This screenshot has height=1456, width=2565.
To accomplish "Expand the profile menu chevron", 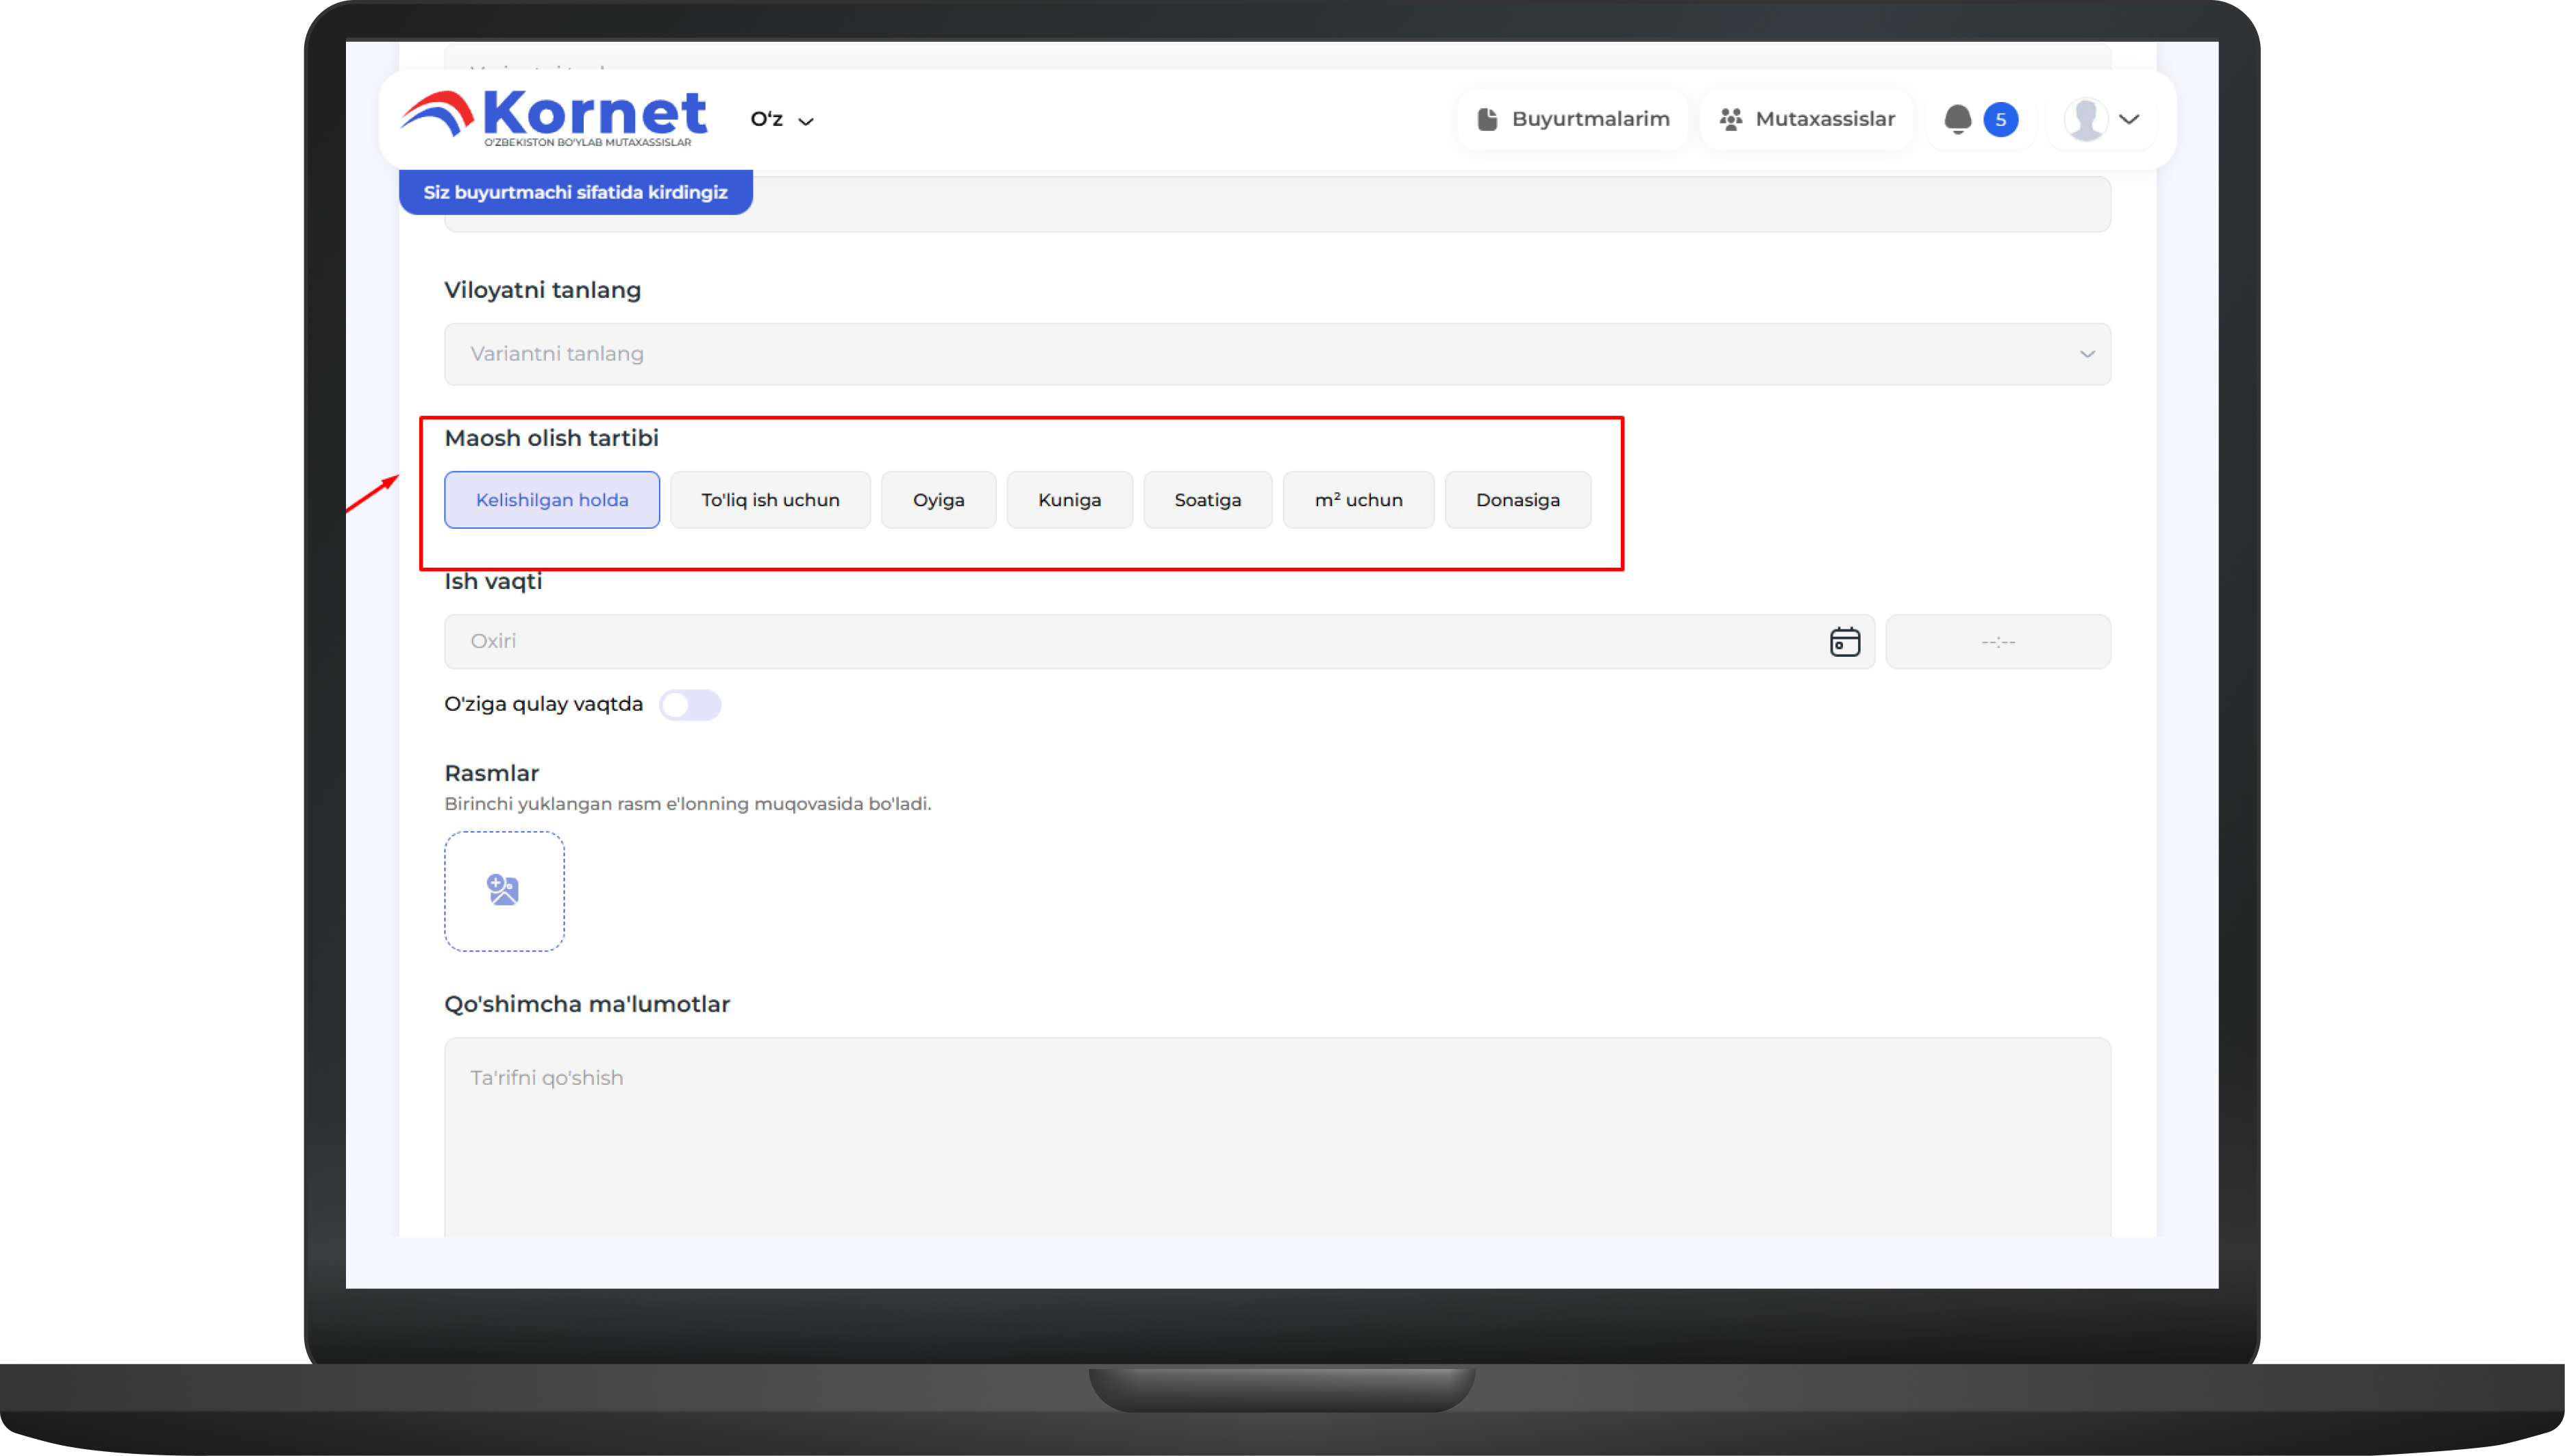I will 2129,119.
